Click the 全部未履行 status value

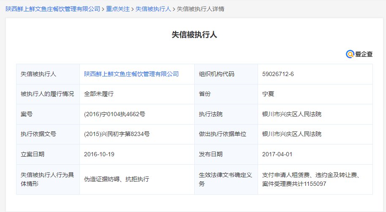[x=99, y=94]
